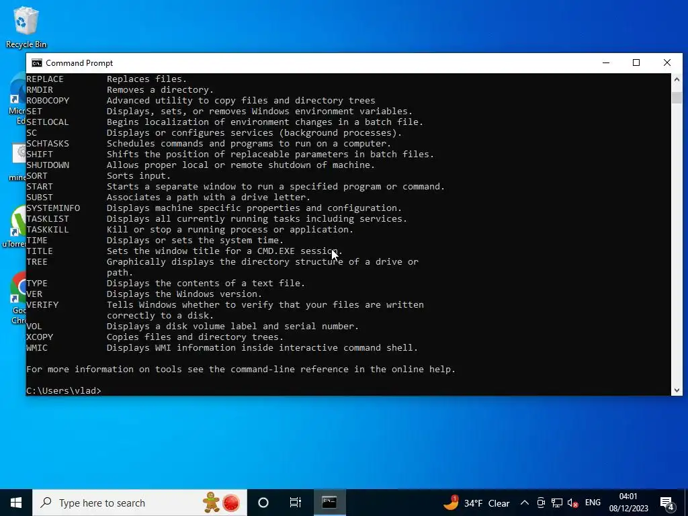This screenshot has width=688, height=516.
Task: Click the TASKLIST command name
Action: pyautogui.click(x=48, y=219)
